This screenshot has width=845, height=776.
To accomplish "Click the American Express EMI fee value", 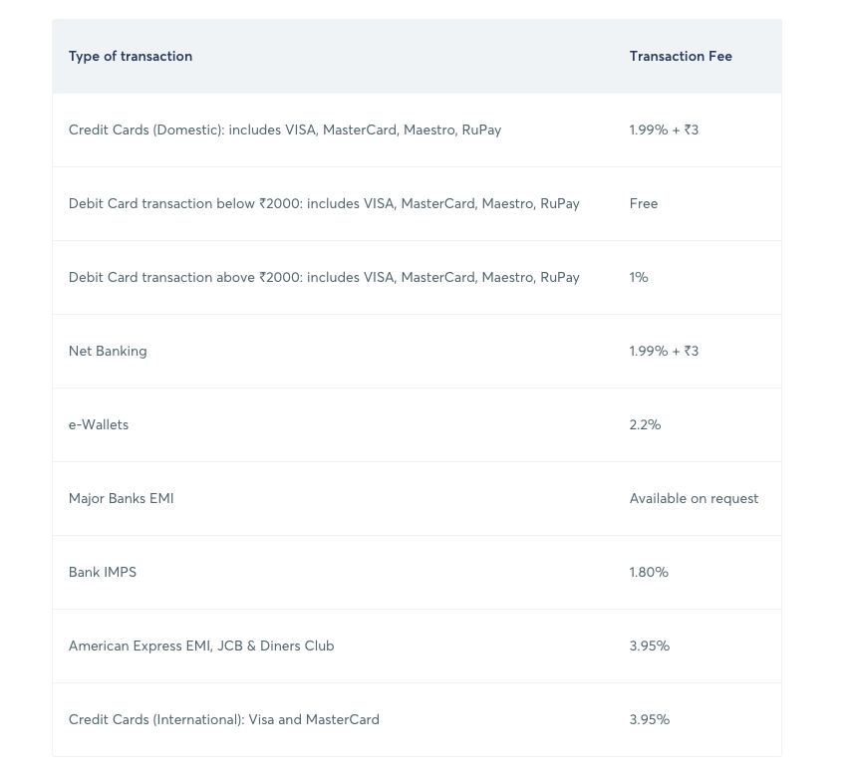I will (x=650, y=647).
